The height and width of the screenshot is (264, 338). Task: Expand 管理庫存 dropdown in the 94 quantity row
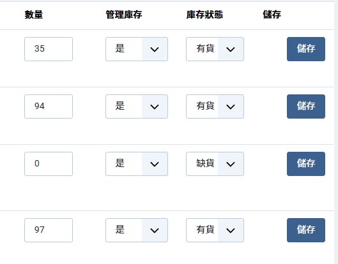[137, 106]
